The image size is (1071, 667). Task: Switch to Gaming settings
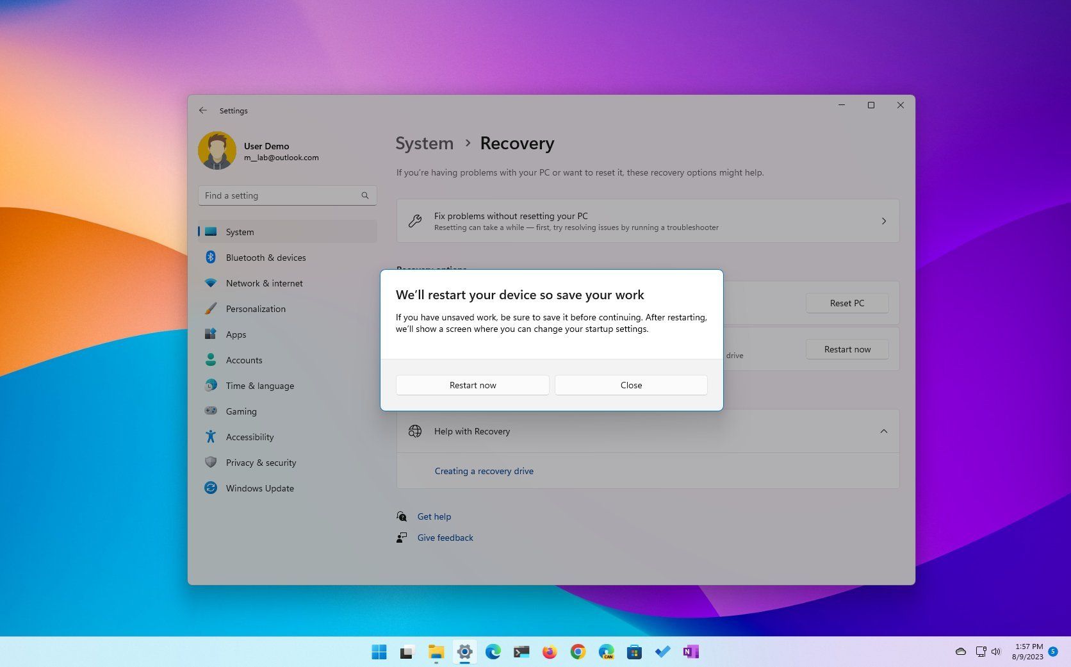pos(241,411)
